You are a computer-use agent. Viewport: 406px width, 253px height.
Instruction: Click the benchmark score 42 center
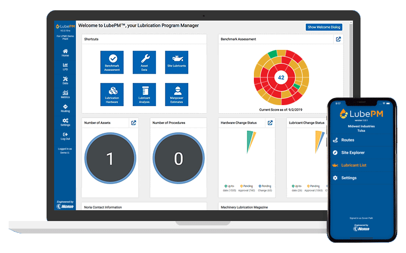click(281, 77)
